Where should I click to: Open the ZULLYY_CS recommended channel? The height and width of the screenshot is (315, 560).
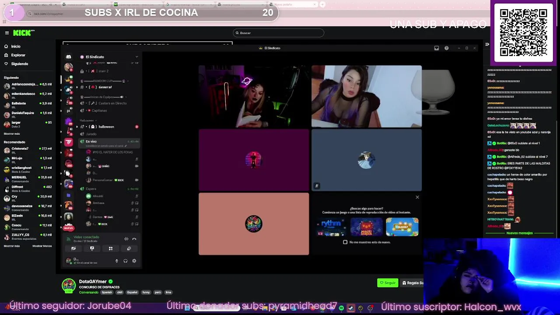[x=28, y=236]
